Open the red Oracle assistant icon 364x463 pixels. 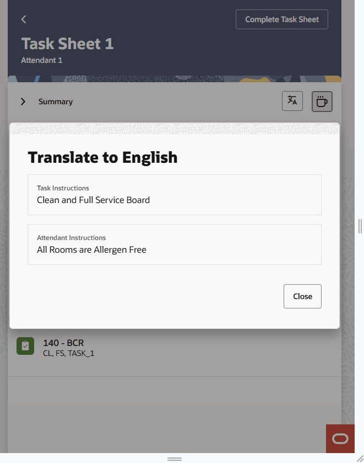point(340,439)
